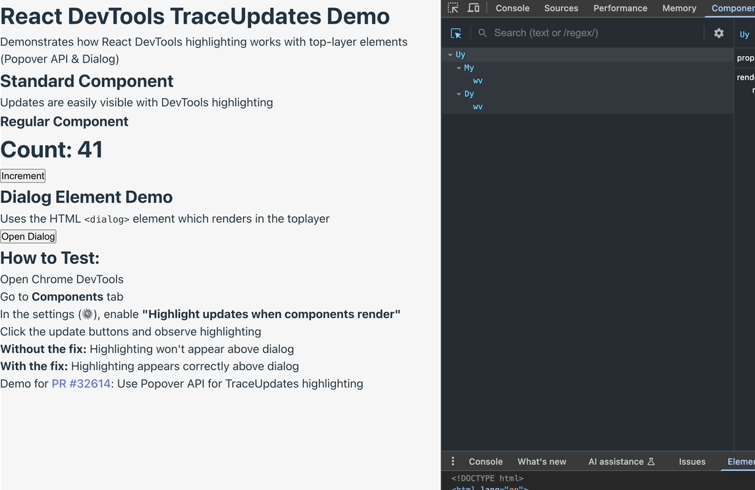This screenshot has height=490, width=755.
Task: Collapse the My component node
Action: coord(459,68)
